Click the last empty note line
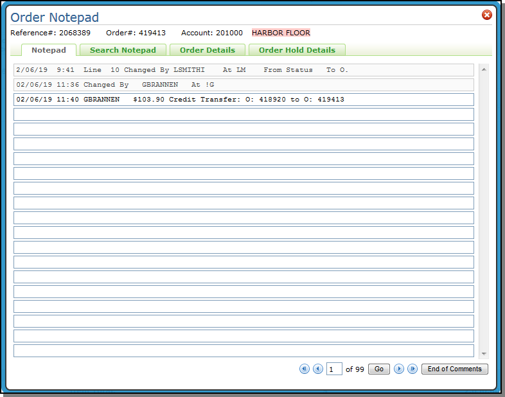The width and height of the screenshot is (505, 397). tap(244, 351)
